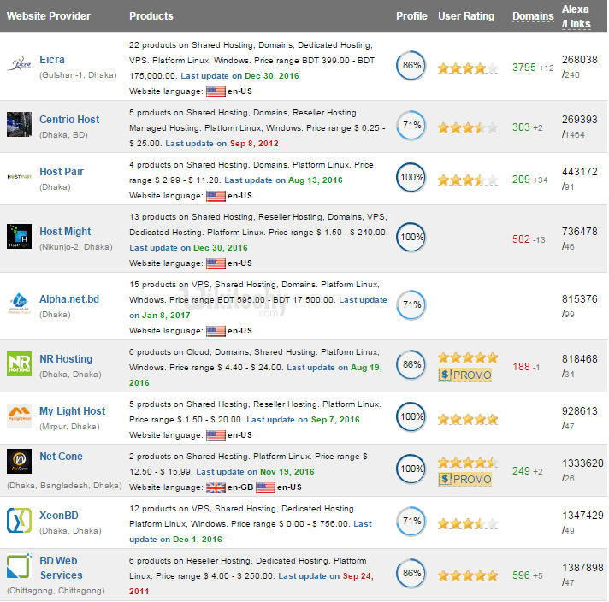The image size is (609, 602).
Task: Click Alpha.net.bd's 71% profile circle
Action: 411,305
